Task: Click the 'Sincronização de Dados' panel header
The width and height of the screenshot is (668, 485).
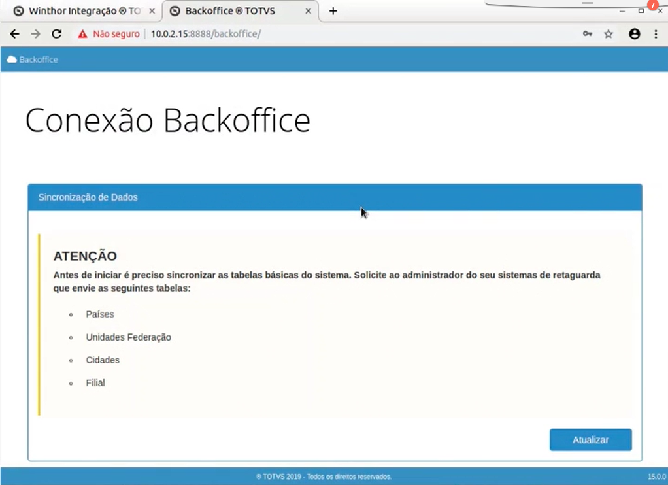Action: click(x=335, y=197)
